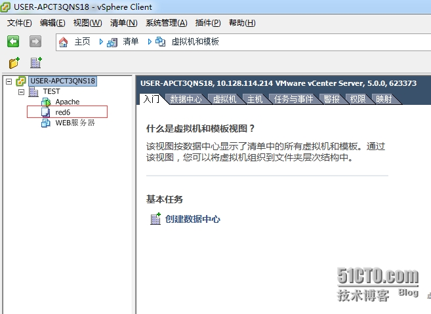
Task: Select the red6 tree label
Action: (x=63, y=112)
